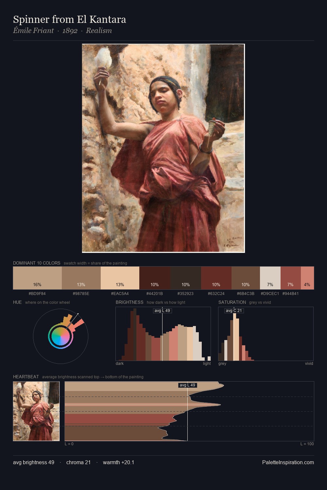Click the hex label #44201B
Screen dimensions: 327x490
coord(155,294)
